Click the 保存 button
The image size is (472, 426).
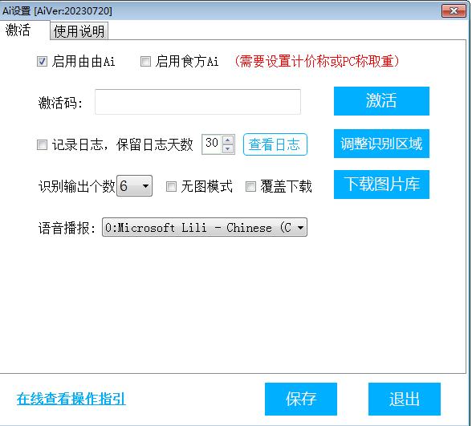click(301, 399)
